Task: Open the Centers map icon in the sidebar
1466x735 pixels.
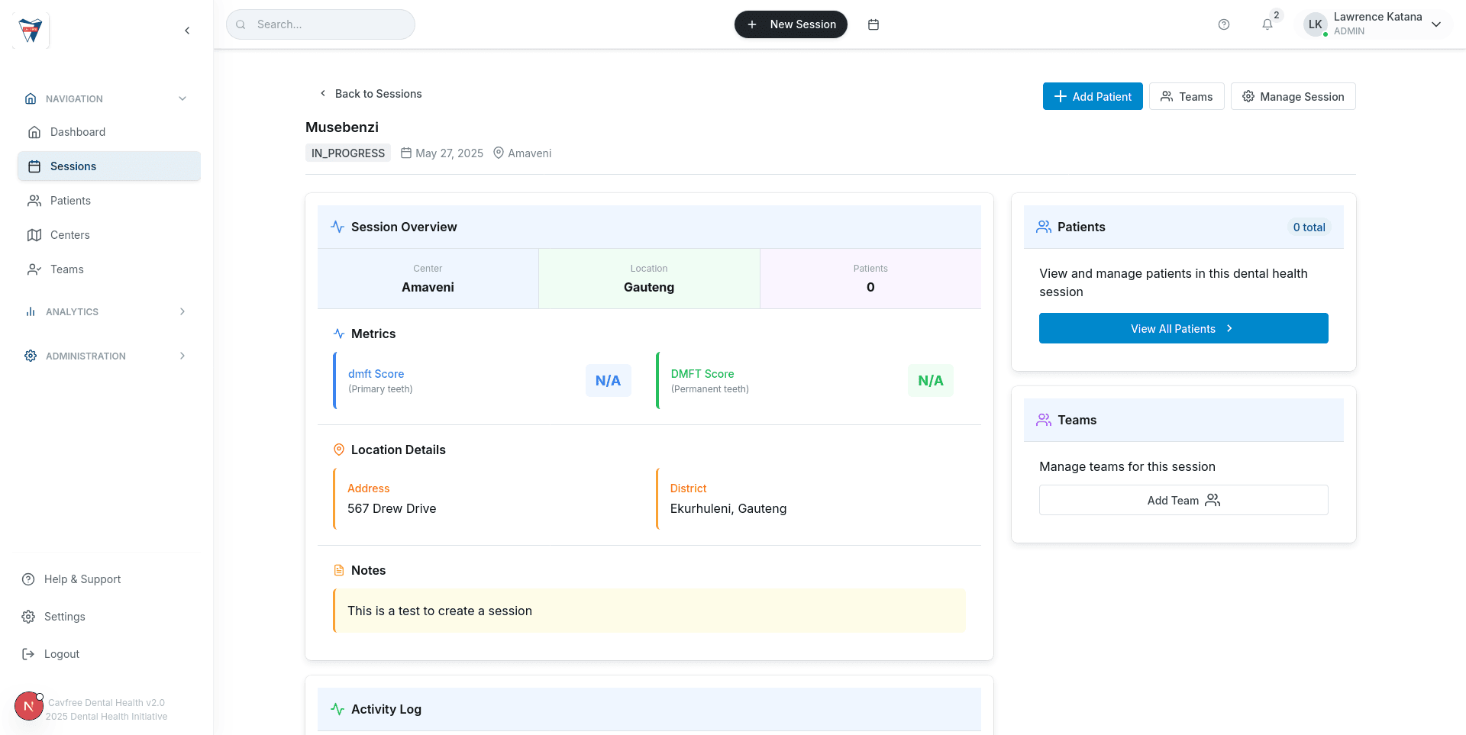Action: click(x=34, y=234)
